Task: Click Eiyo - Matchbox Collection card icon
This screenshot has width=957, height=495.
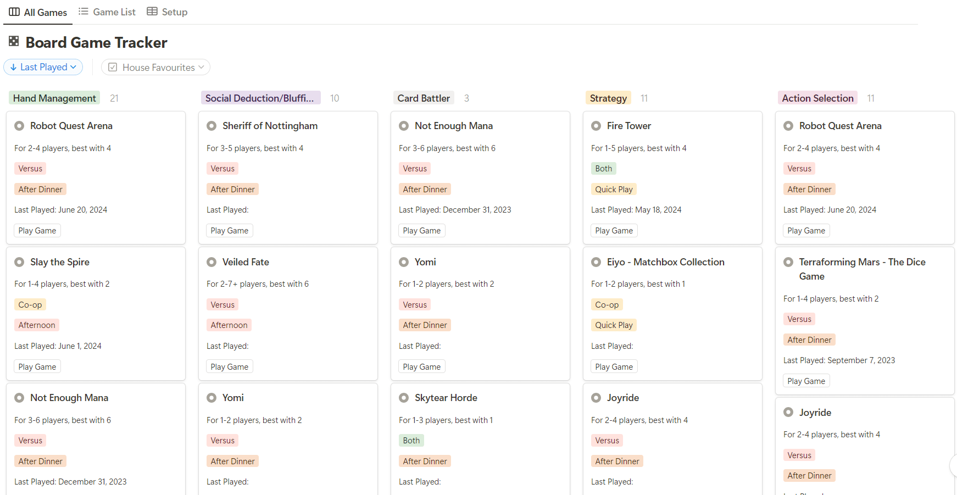Action: [596, 262]
